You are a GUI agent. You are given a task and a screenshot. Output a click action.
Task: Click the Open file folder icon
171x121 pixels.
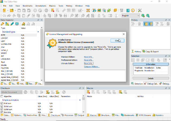coord(12,10)
